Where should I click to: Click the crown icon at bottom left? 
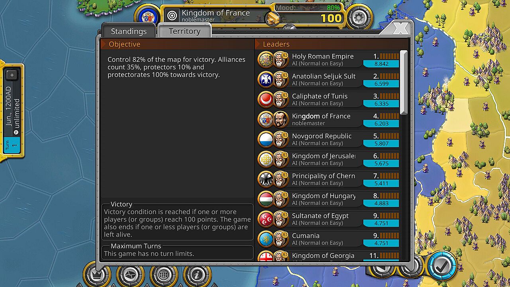97,275
